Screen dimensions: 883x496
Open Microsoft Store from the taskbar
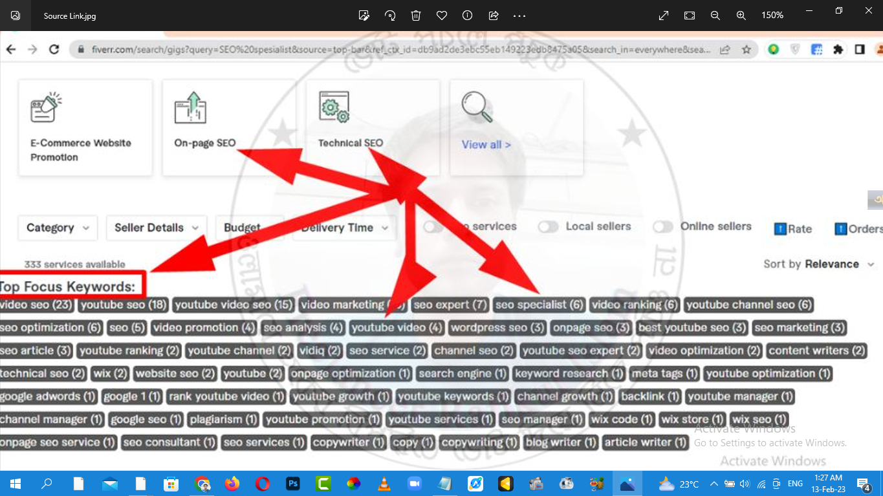(x=171, y=483)
